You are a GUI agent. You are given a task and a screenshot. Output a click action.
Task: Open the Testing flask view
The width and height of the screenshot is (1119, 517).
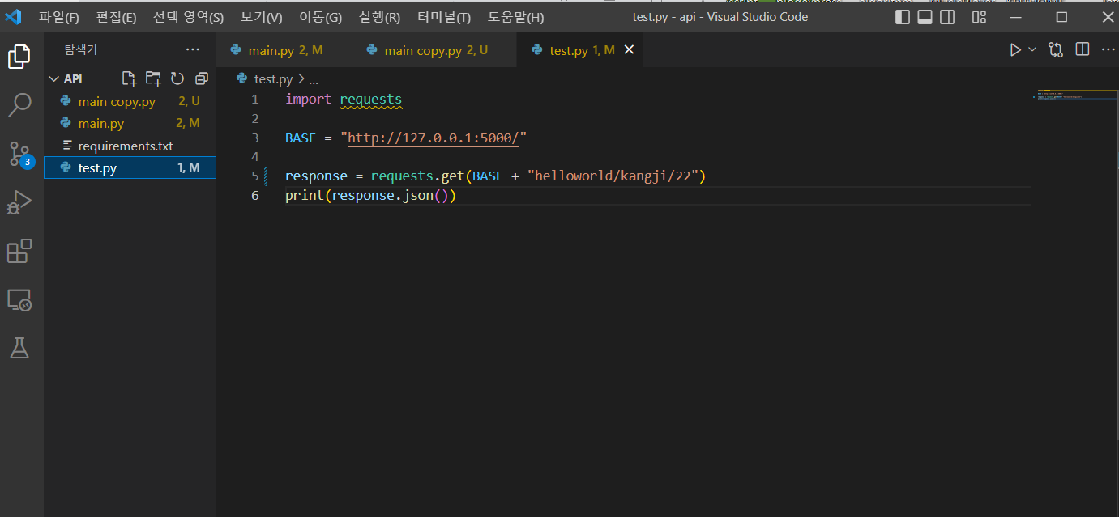click(x=19, y=348)
